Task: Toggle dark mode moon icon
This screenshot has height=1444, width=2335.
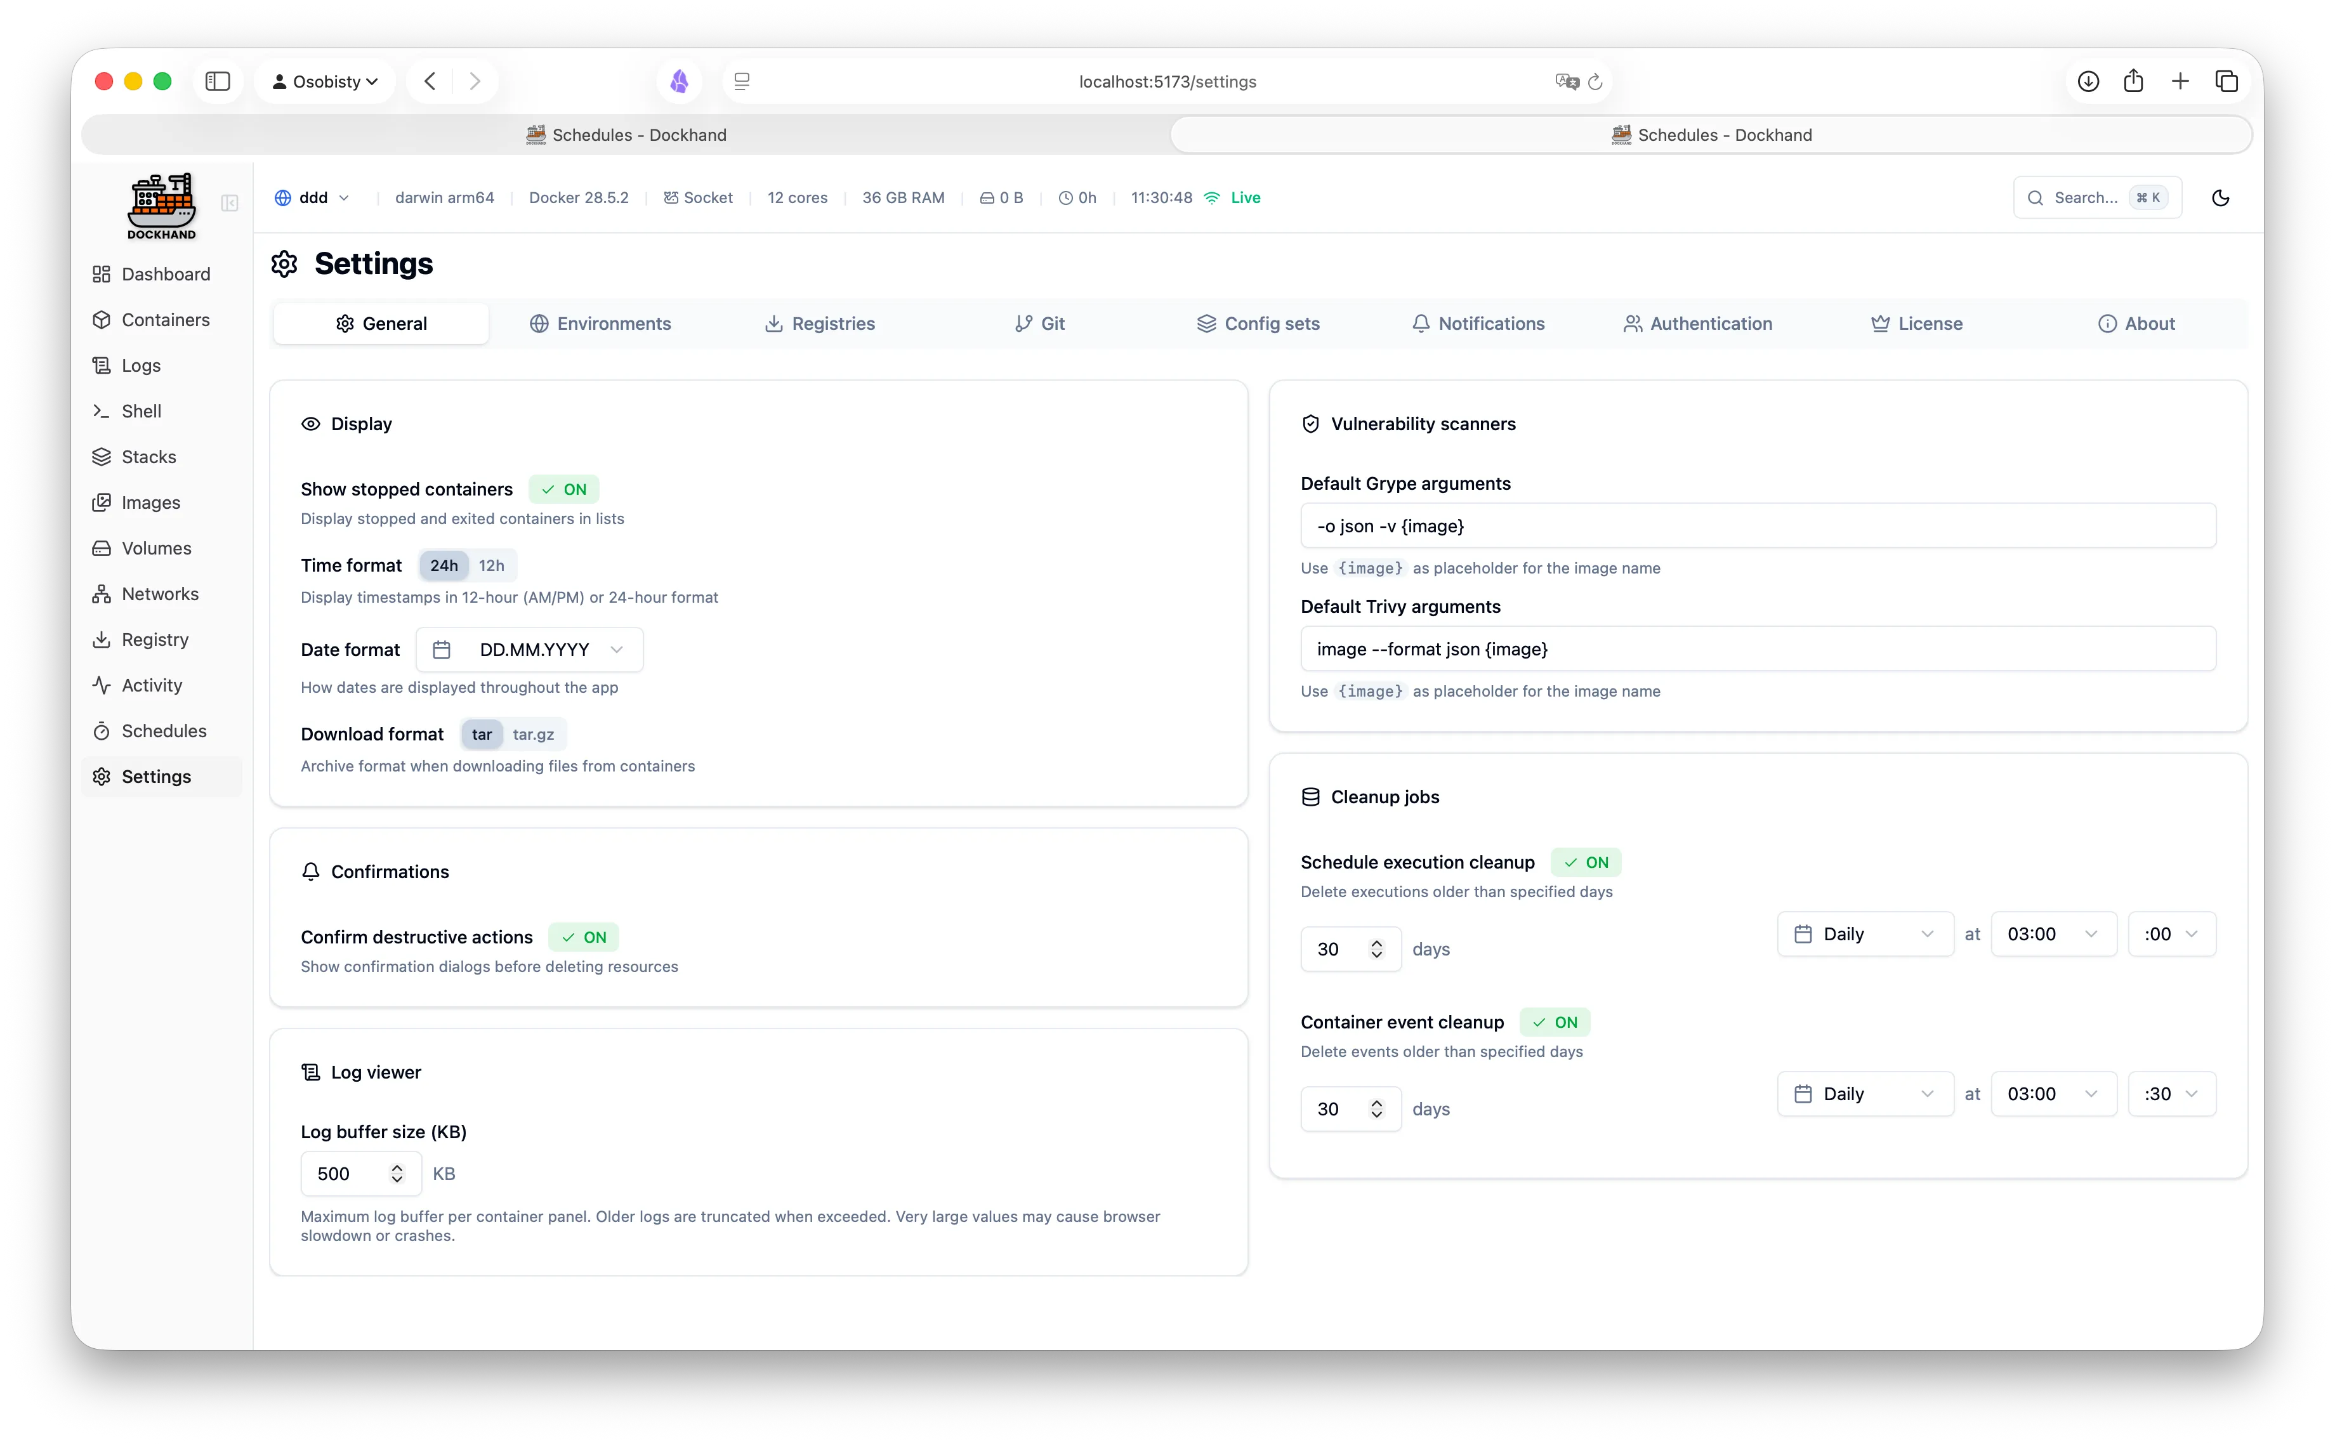Action: pyautogui.click(x=2220, y=198)
